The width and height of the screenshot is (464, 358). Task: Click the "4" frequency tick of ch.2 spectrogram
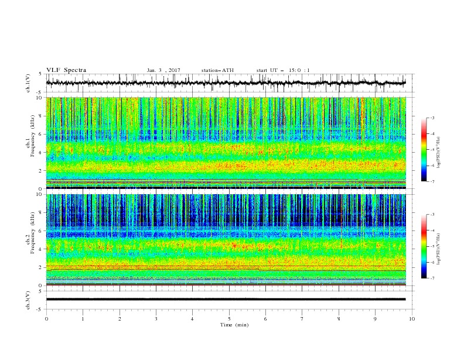point(42,249)
